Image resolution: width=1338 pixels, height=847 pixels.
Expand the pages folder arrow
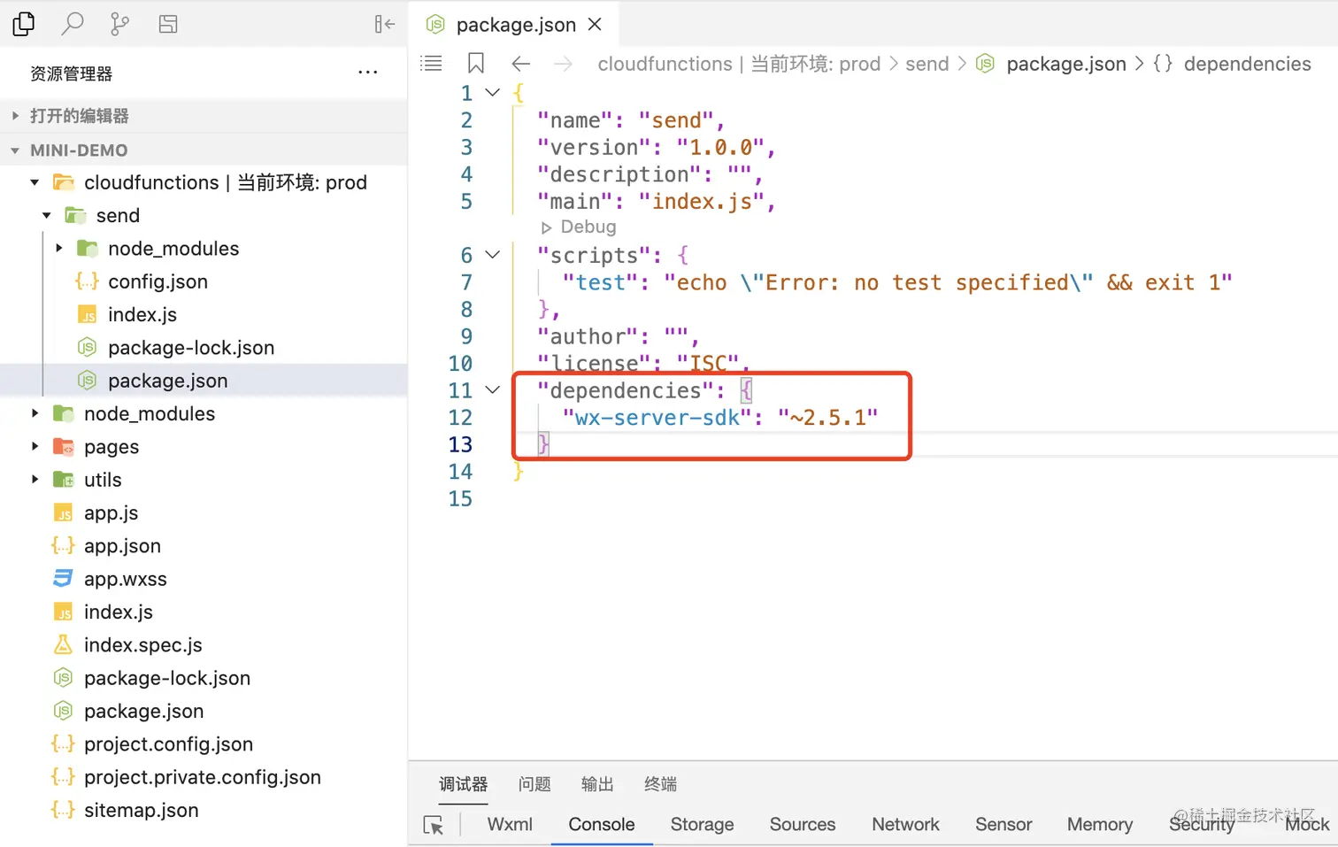[35, 447]
